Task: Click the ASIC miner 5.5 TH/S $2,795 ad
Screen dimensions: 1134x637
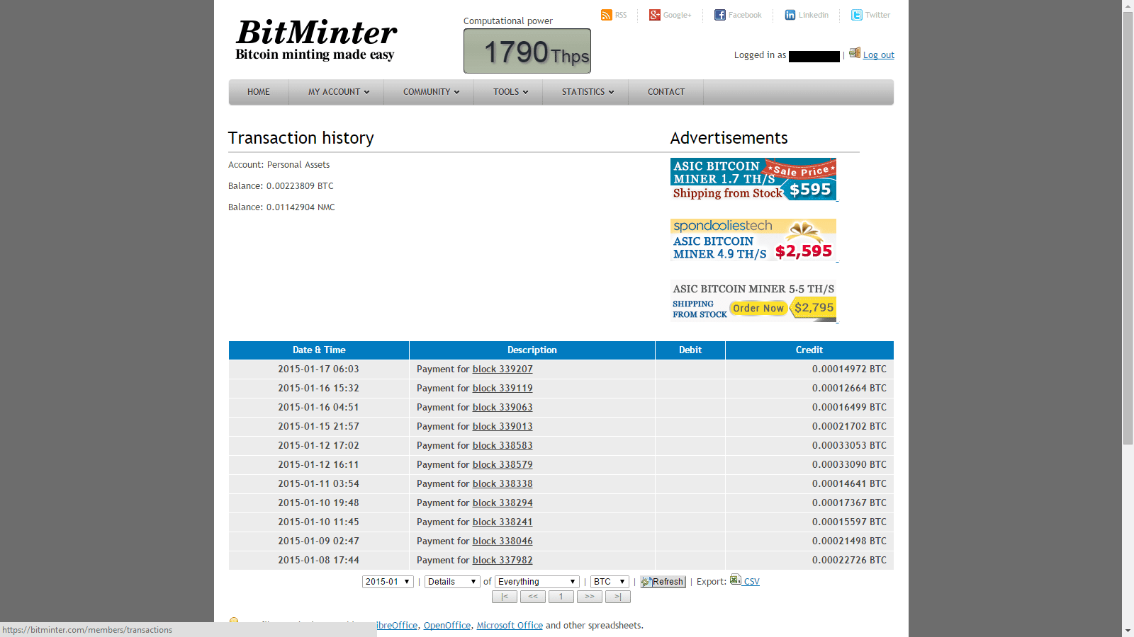Action: 753,301
